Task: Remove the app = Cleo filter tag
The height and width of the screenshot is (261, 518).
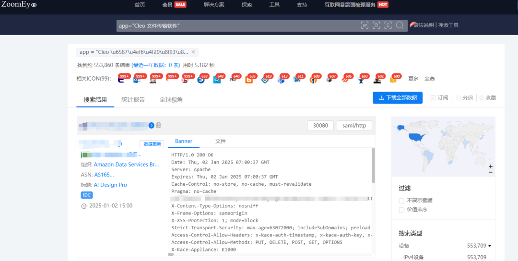Action: 193,52
